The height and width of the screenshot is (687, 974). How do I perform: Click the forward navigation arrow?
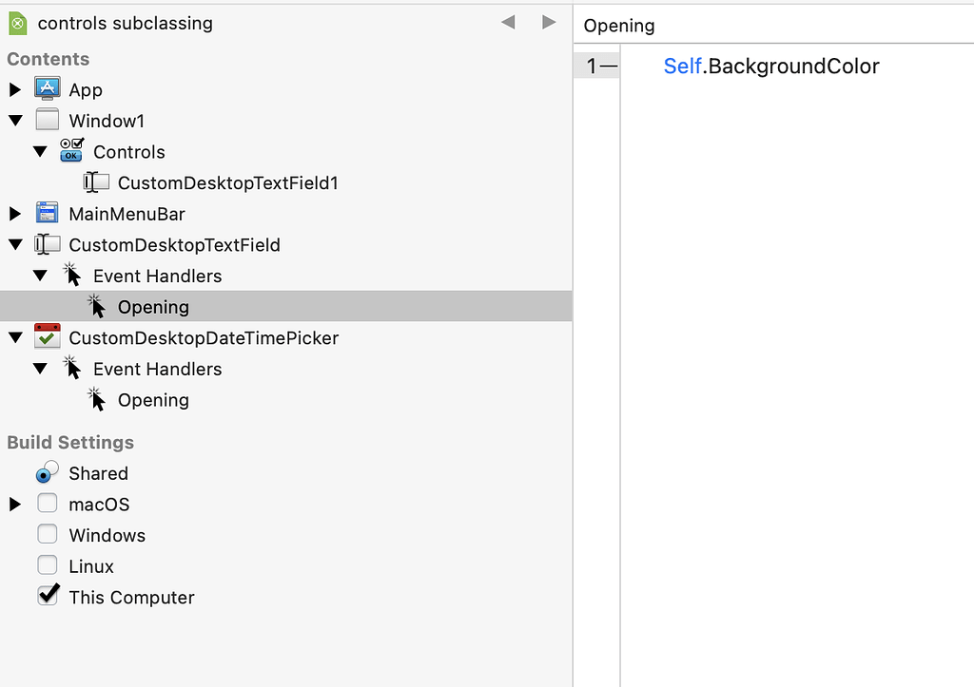[x=549, y=21]
